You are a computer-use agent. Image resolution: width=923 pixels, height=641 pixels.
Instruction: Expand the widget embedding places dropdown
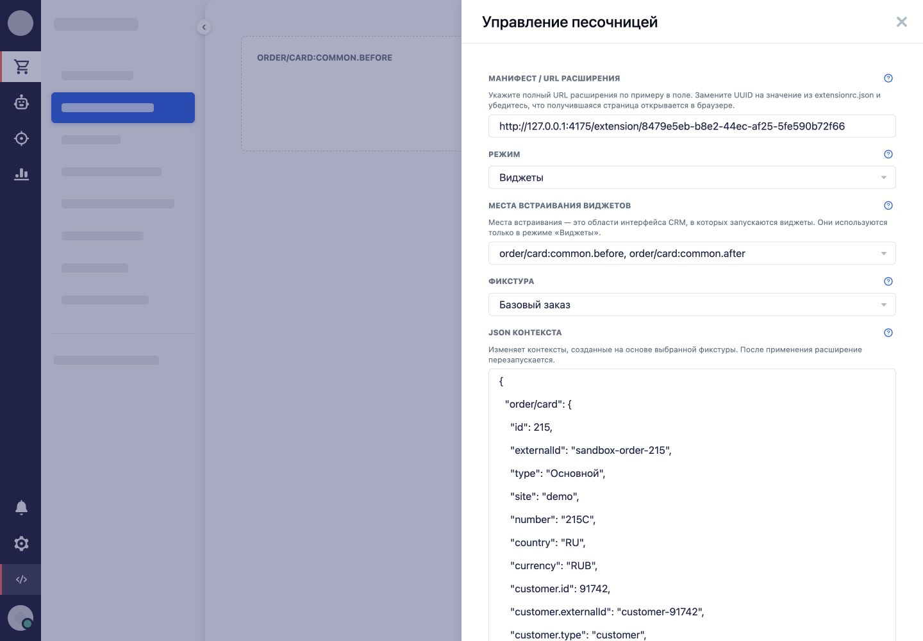[x=692, y=253]
